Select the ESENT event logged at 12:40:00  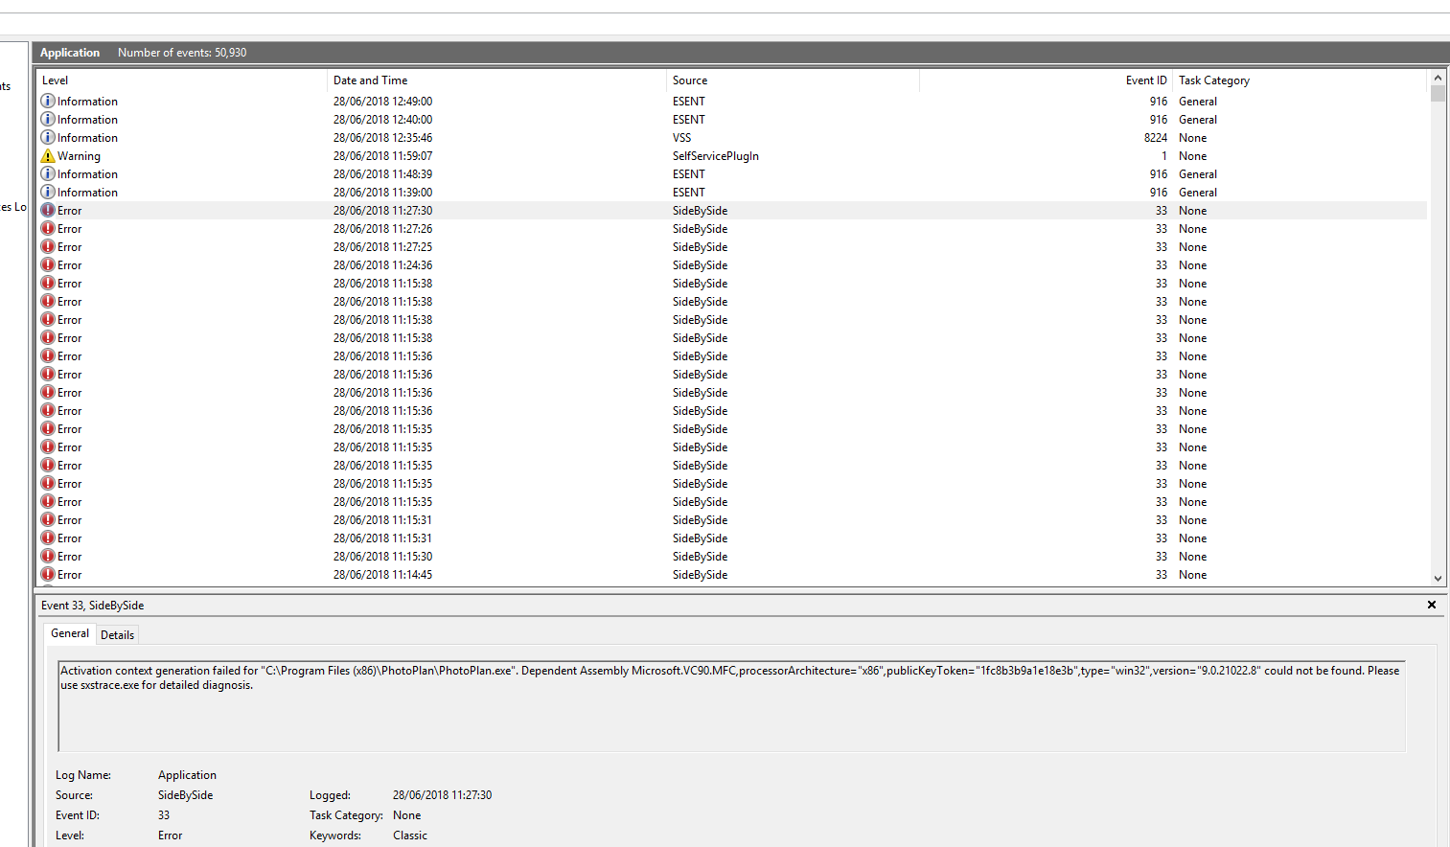[x=732, y=119]
